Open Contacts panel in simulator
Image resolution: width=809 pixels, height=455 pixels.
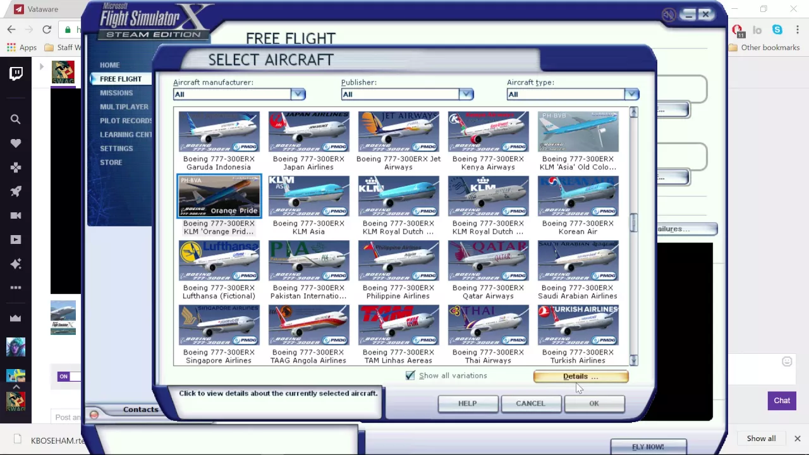[x=140, y=409]
